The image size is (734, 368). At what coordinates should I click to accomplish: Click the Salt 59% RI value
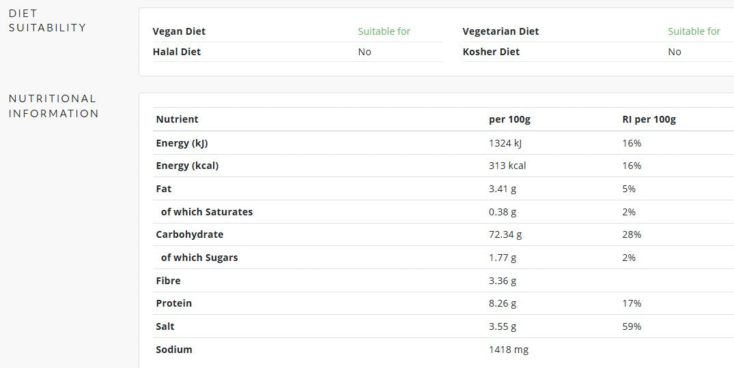pyautogui.click(x=632, y=326)
